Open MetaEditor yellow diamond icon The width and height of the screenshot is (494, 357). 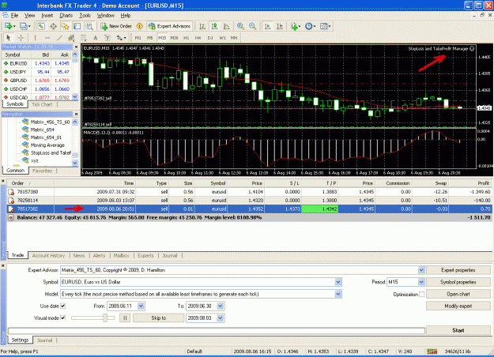(x=140, y=26)
